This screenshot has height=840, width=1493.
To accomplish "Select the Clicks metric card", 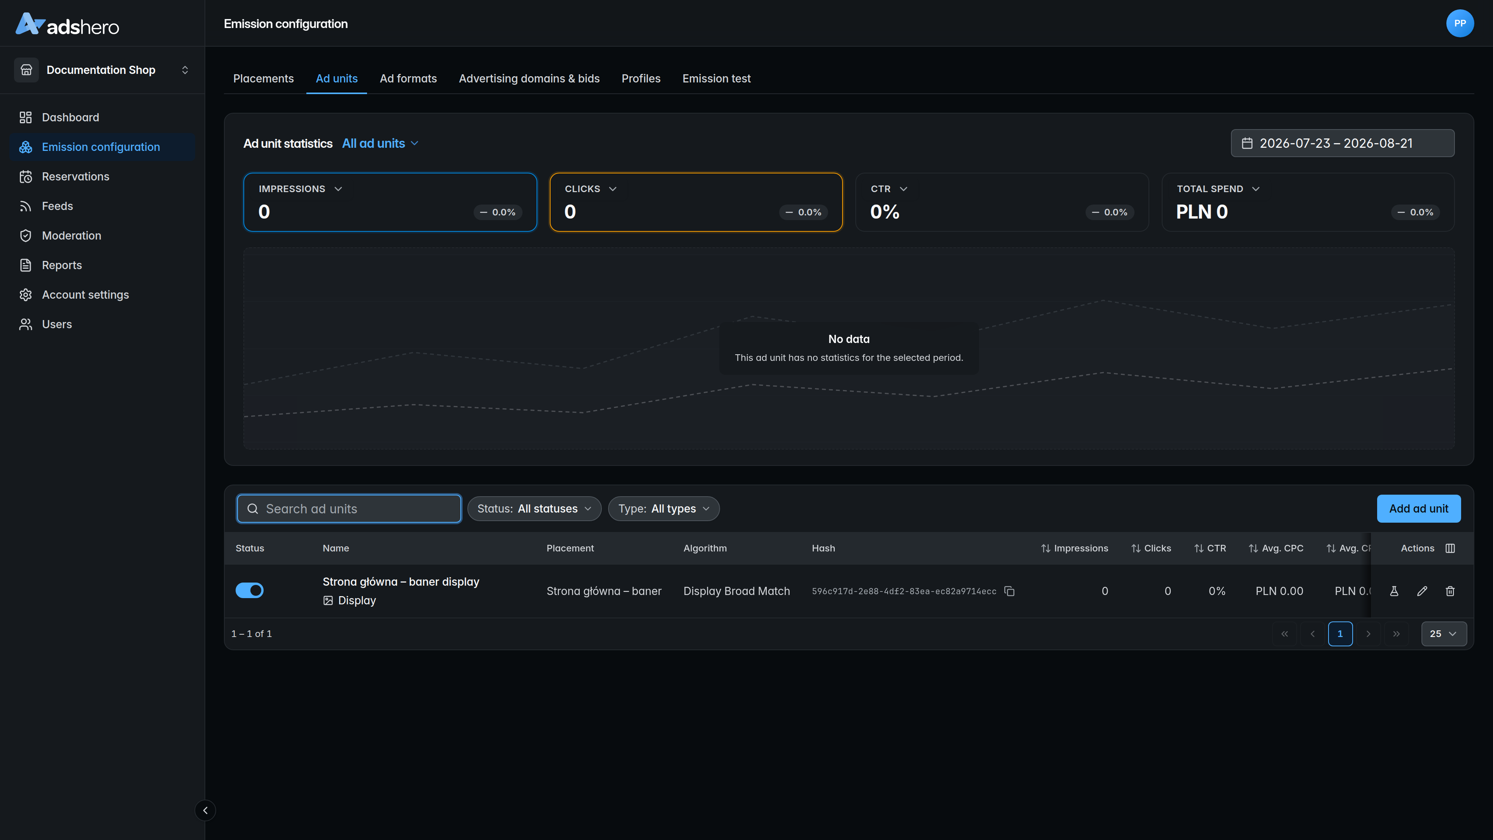I will pos(696,202).
